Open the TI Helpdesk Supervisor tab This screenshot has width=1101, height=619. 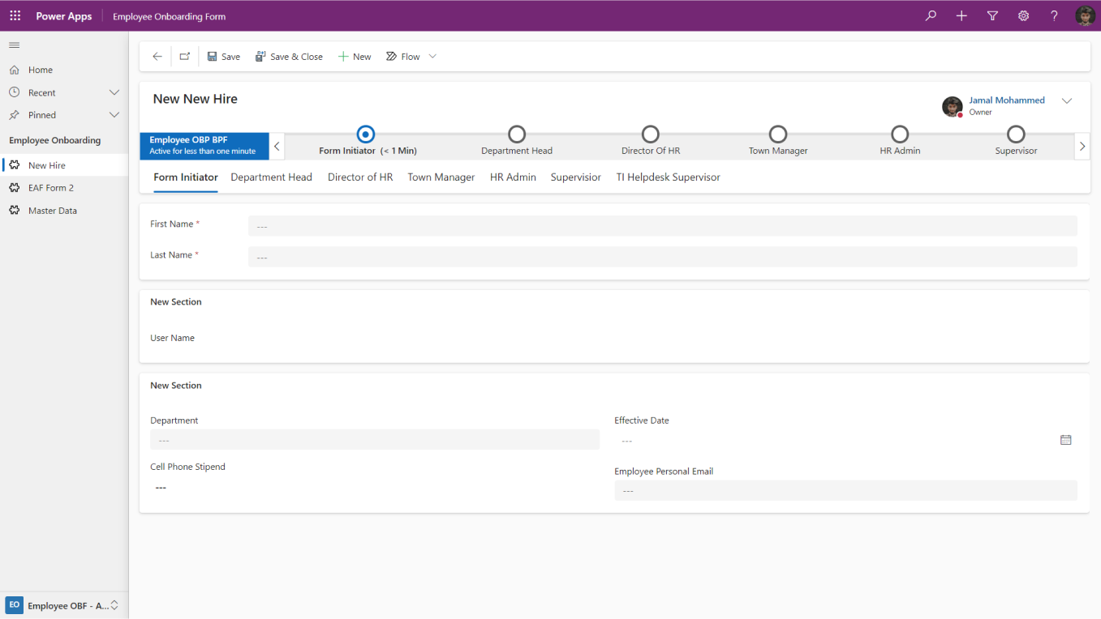coord(668,177)
